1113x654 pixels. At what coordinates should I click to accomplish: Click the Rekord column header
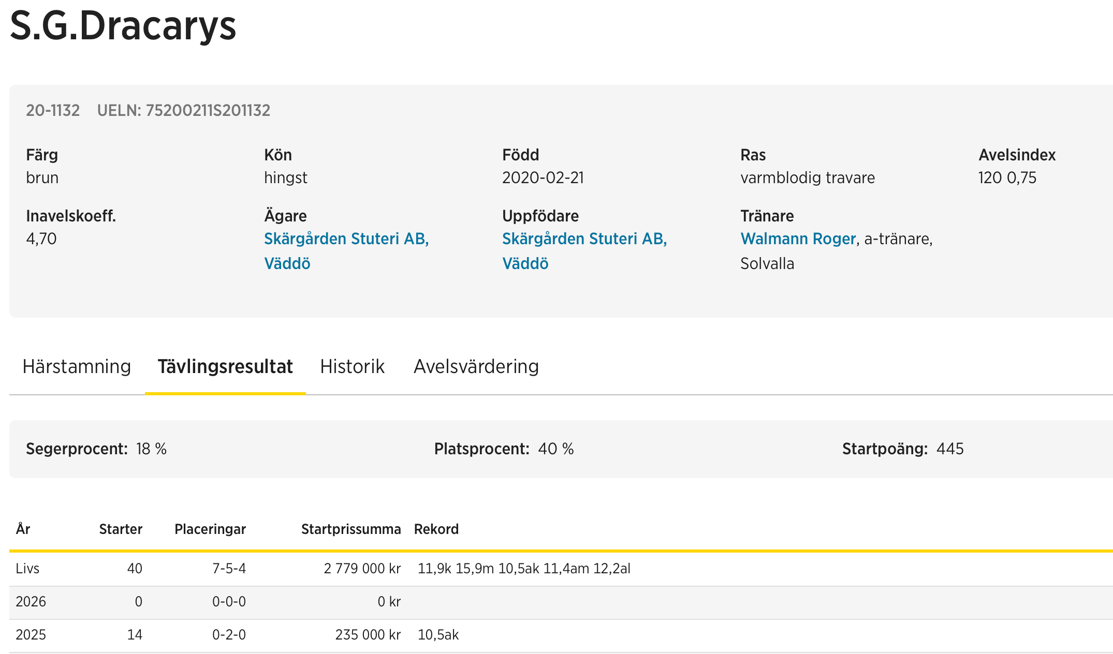tap(436, 529)
